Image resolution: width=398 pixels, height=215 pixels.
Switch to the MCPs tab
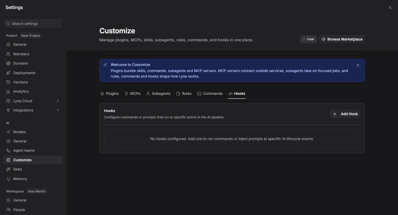(x=132, y=94)
